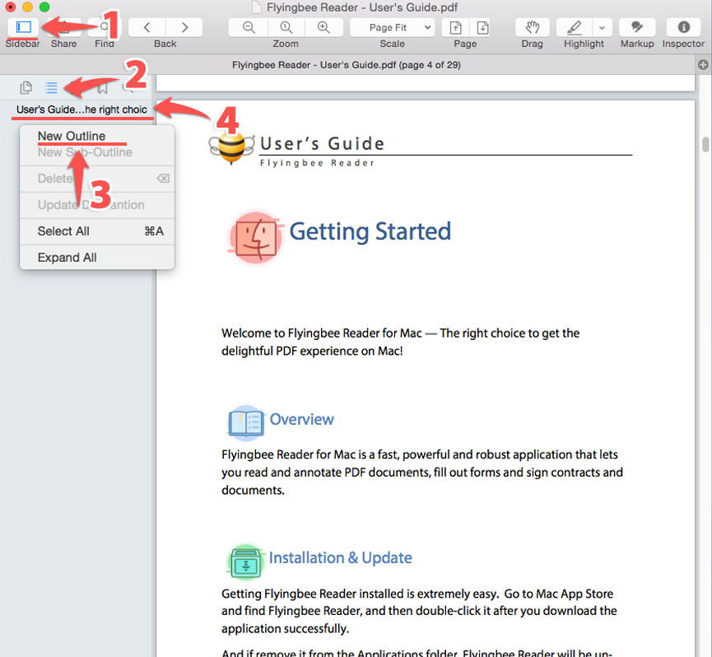
Task: Go back with the left arrow
Action: pos(147,27)
